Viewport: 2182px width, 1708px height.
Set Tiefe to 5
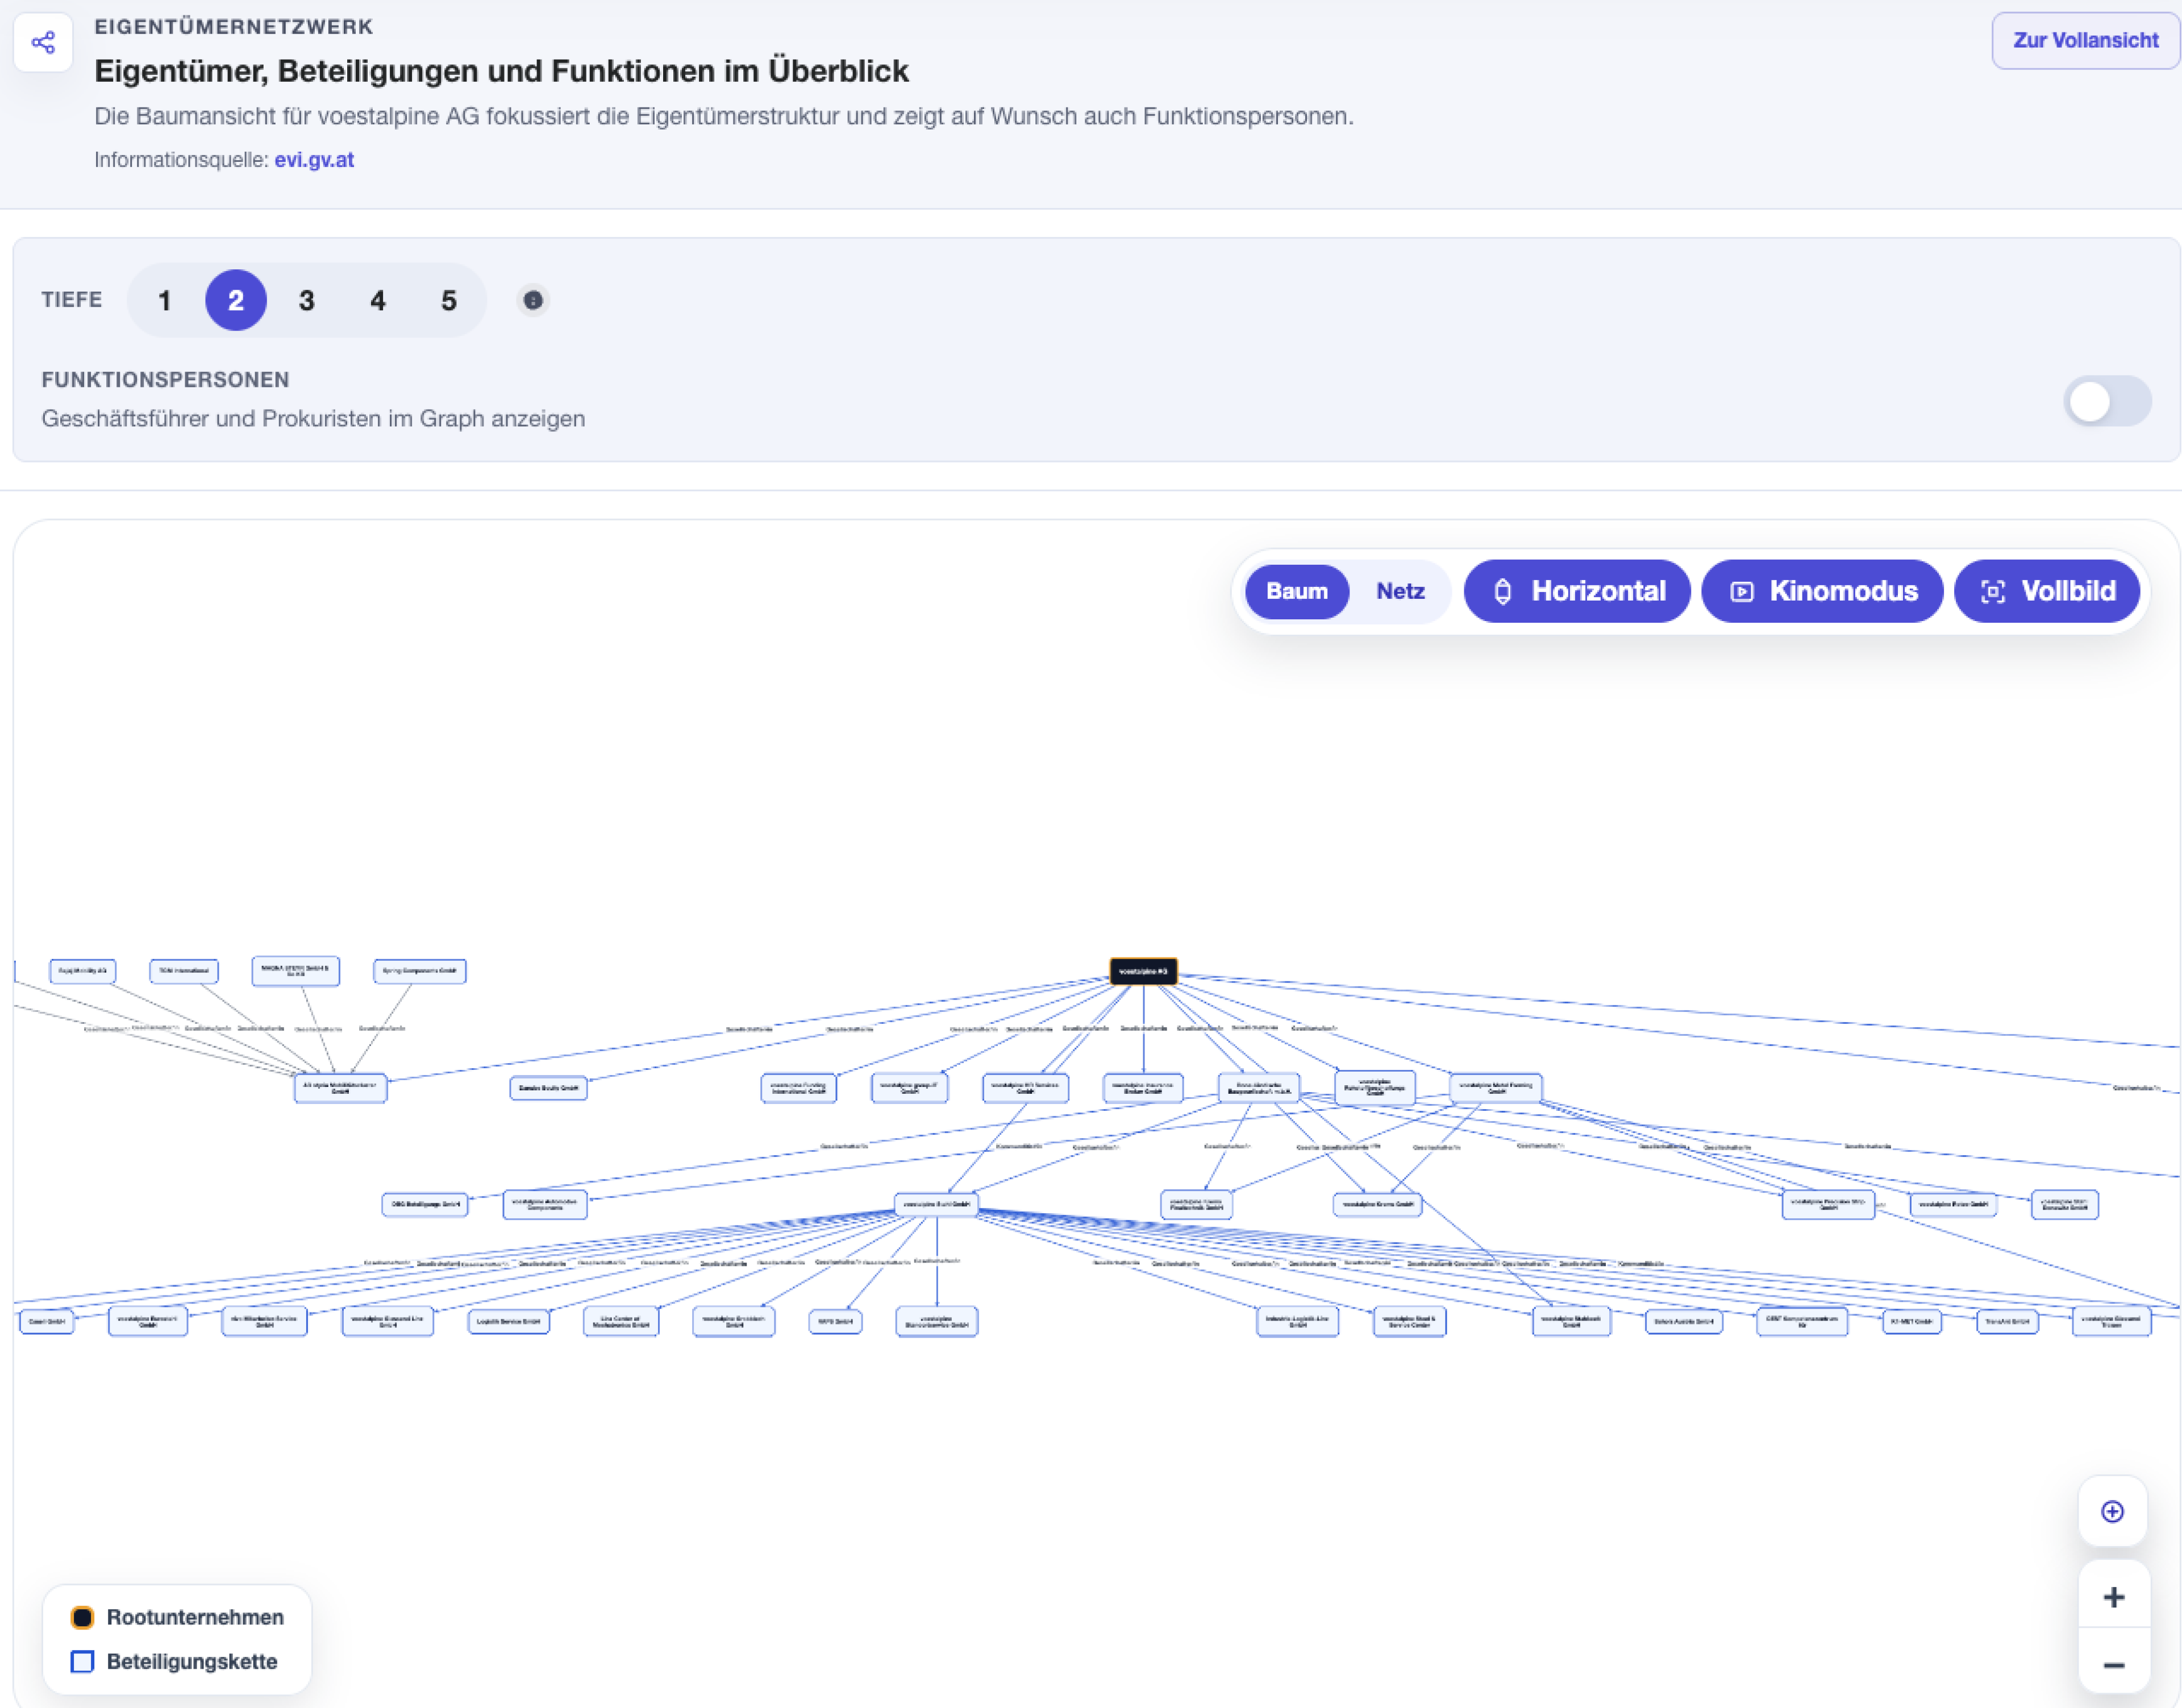point(449,300)
